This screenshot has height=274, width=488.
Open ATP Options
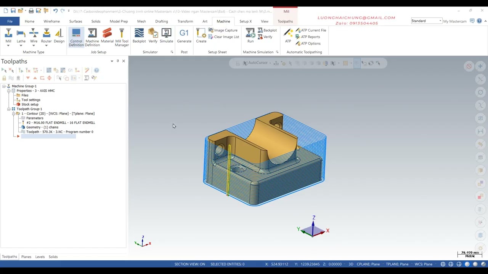[308, 43]
